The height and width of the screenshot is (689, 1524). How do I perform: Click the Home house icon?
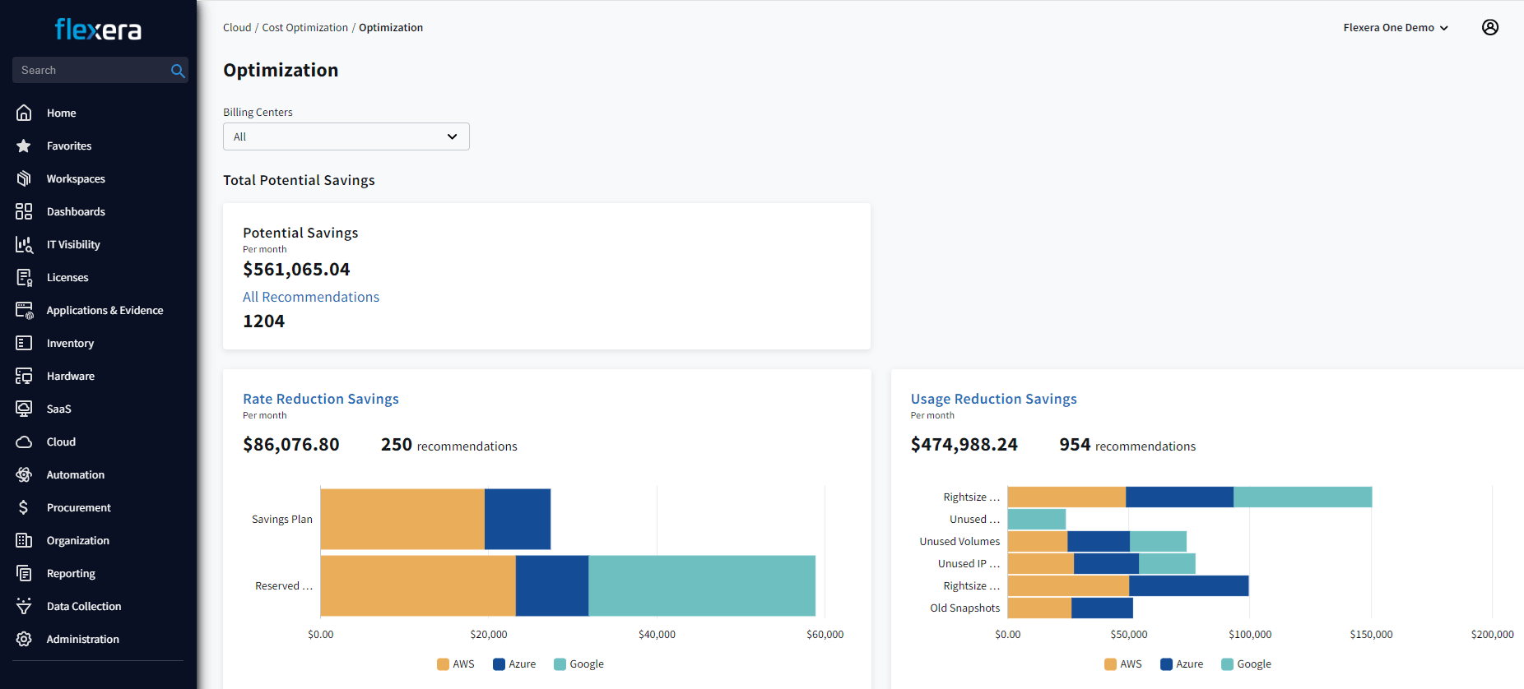pos(24,113)
